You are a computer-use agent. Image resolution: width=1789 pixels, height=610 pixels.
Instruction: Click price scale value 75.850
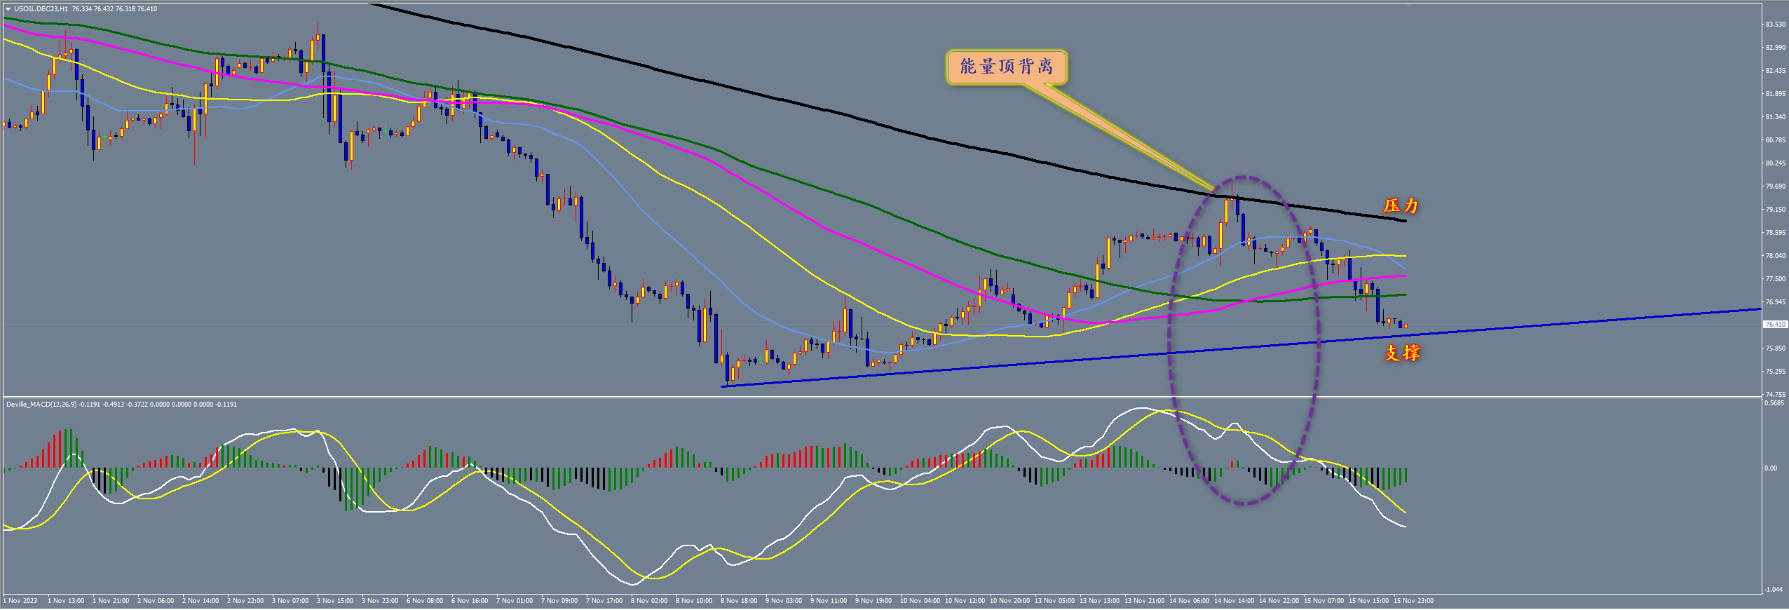[1775, 348]
